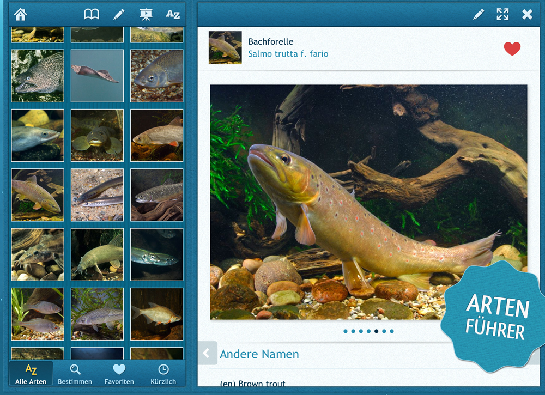Go to the home screen

21,14
